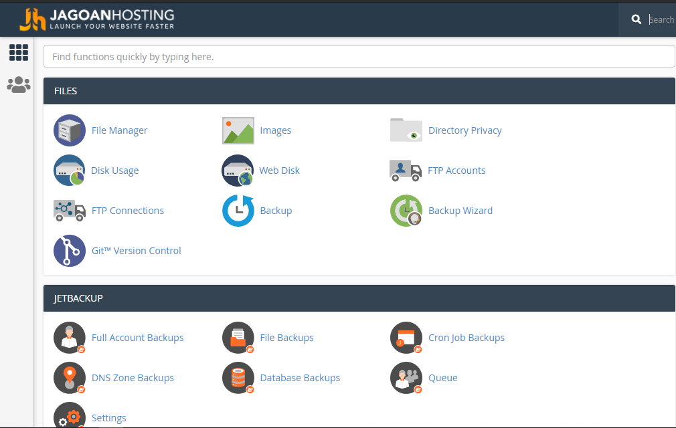The image size is (676, 428).
Task: Click the Backup text link
Action: pos(276,211)
